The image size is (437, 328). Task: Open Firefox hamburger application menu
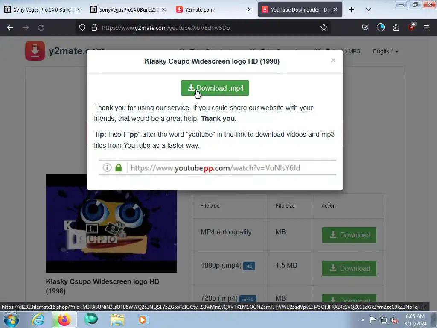(x=427, y=28)
